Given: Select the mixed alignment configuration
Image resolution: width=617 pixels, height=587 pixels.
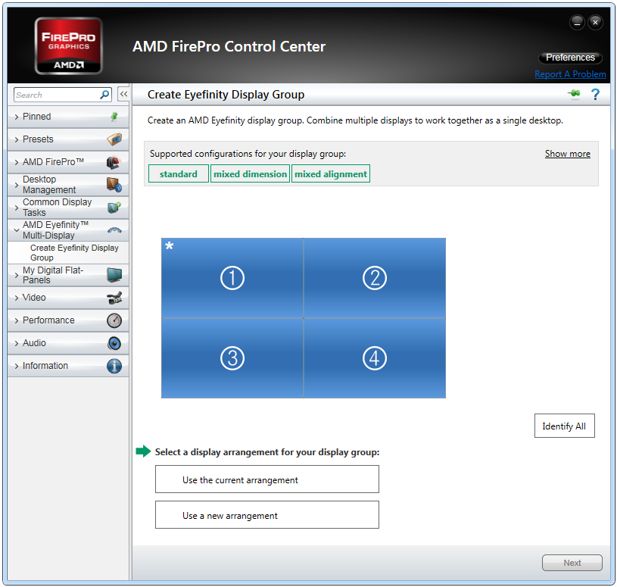Looking at the screenshot, I should [331, 174].
